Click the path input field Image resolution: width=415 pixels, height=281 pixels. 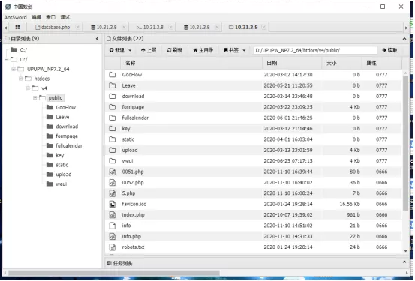pos(315,50)
